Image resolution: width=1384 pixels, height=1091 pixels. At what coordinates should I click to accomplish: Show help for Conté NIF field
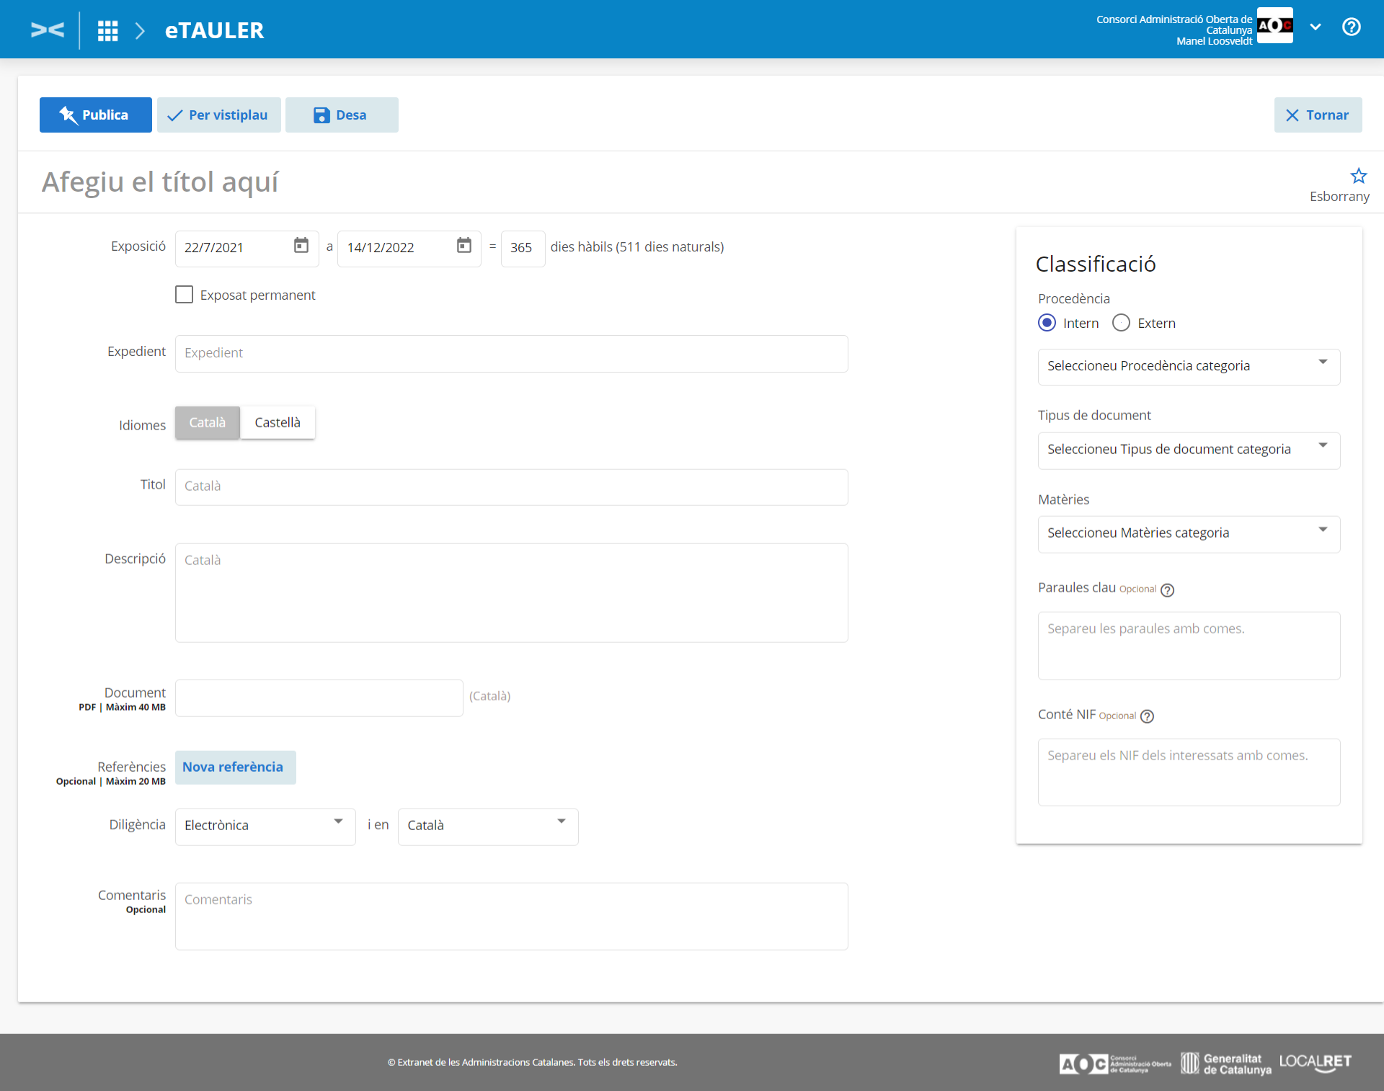click(x=1147, y=716)
